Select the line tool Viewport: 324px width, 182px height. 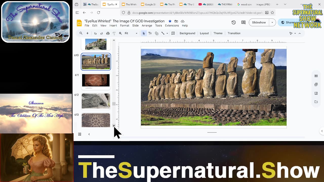point(163,33)
